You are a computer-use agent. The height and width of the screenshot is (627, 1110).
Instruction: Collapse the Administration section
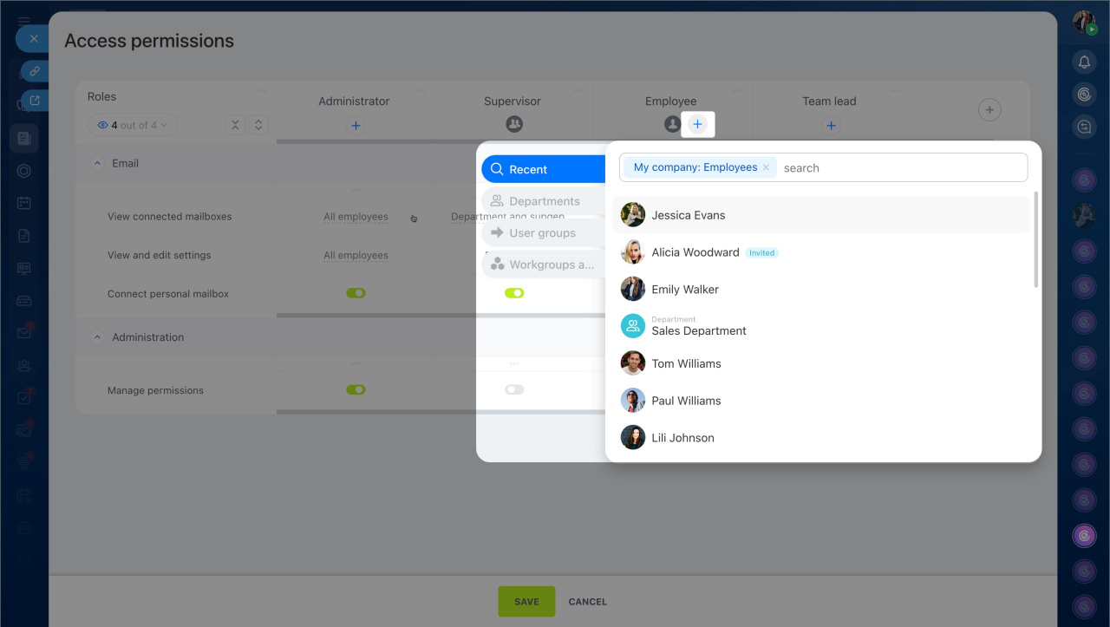click(97, 337)
